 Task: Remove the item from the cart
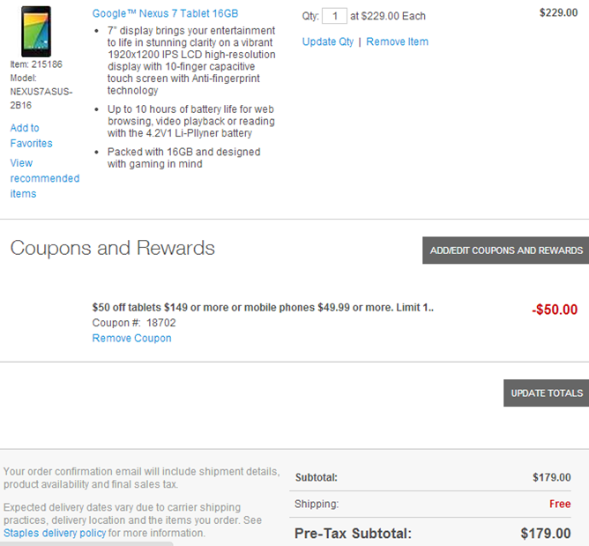click(397, 41)
